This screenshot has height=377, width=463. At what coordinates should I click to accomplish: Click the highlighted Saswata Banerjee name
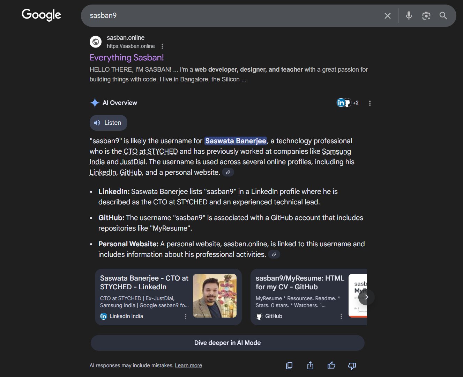tap(236, 141)
